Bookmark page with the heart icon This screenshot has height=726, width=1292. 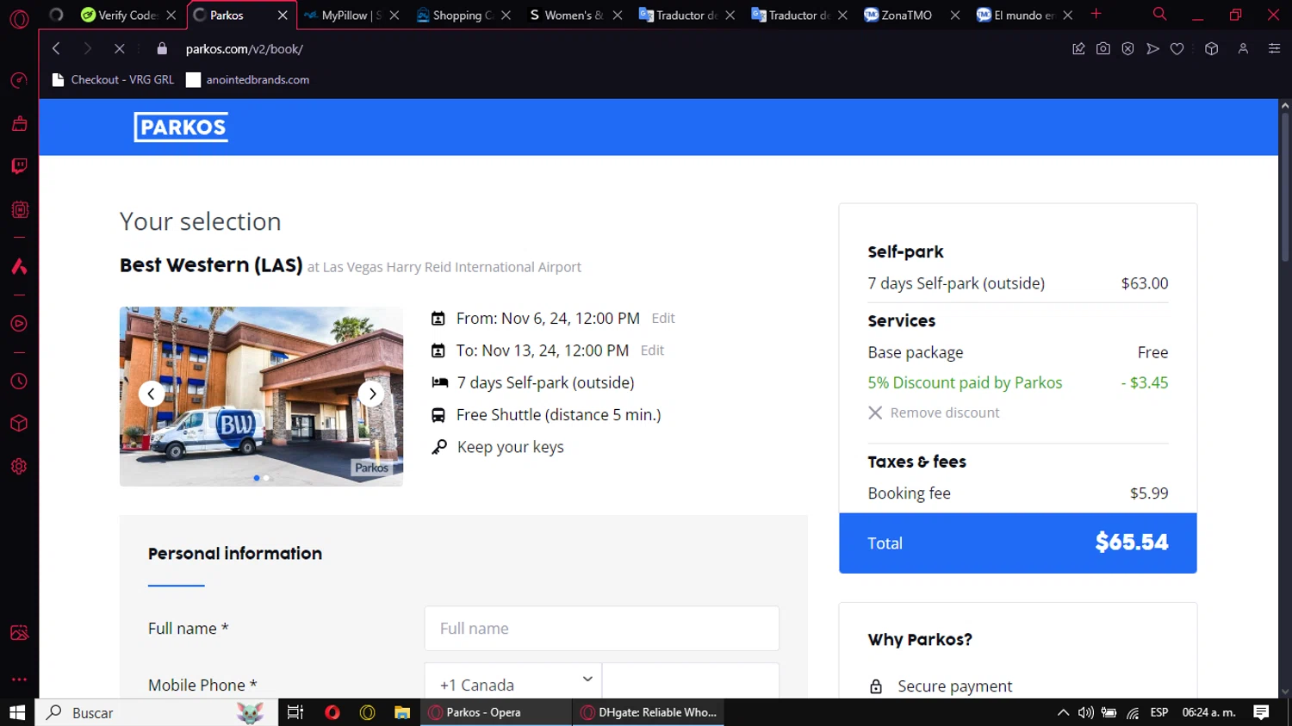(1177, 49)
